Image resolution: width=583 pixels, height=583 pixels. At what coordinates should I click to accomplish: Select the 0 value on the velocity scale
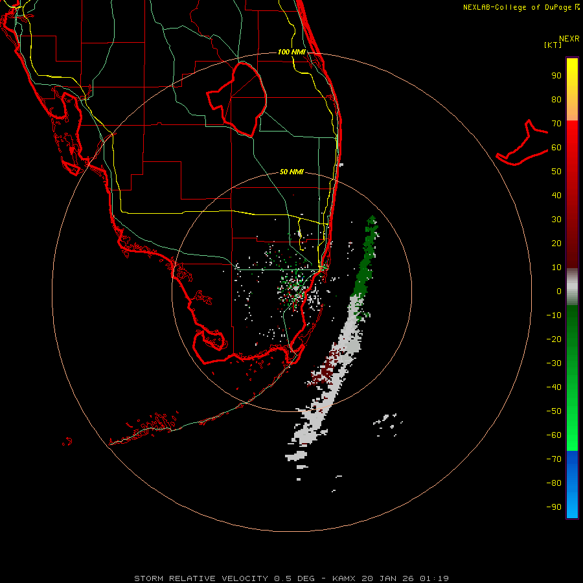559,291
